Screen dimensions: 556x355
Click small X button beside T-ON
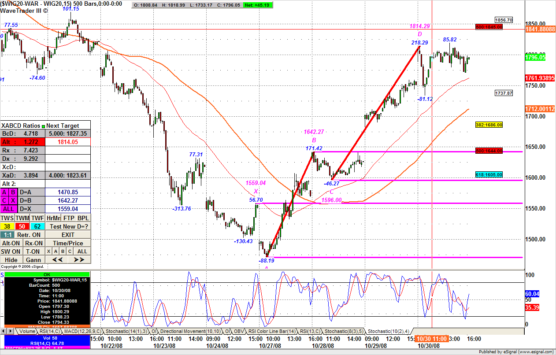(x=49, y=251)
